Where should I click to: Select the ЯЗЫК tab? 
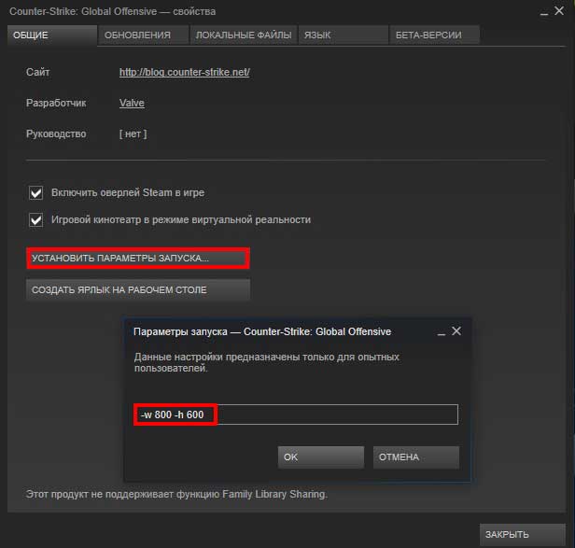coord(344,35)
